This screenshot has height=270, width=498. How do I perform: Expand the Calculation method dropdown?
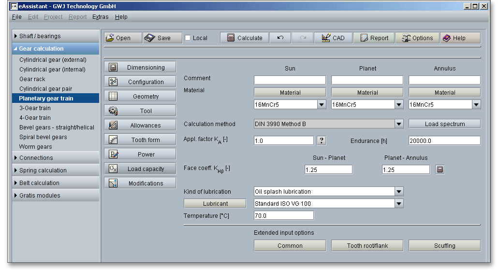tap(398, 124)
